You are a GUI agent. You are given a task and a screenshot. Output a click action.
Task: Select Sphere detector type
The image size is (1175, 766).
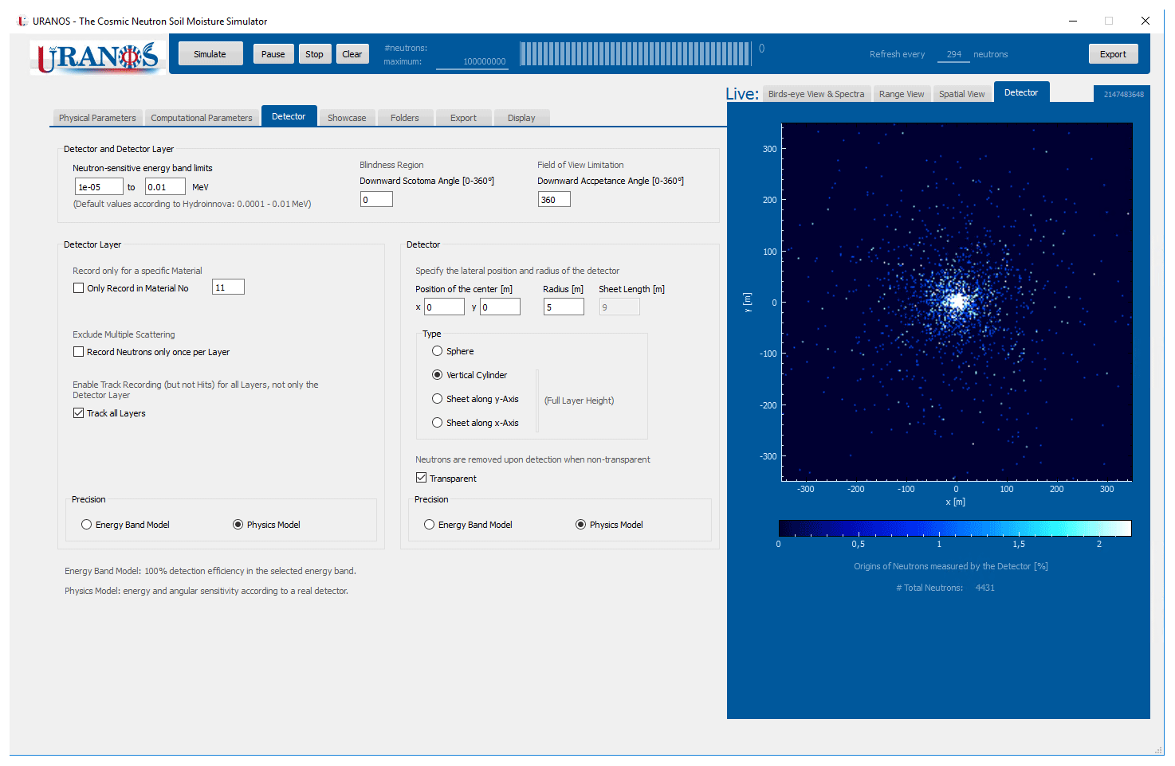(438, 351)
